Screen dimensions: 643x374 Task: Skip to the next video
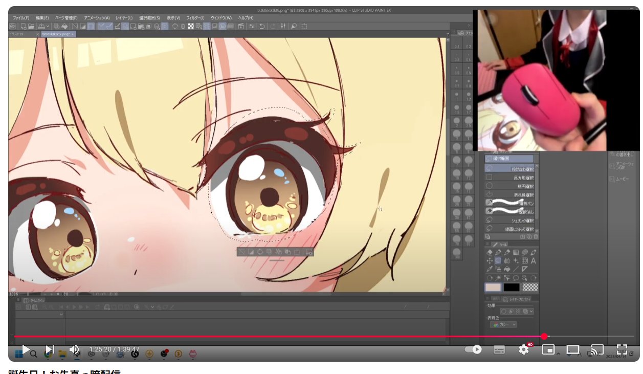[x=50, y=349]
